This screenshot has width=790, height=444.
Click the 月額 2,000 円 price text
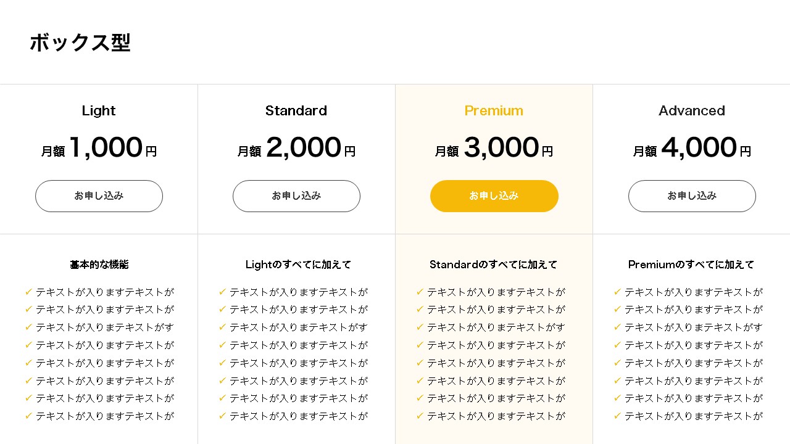point(296,149)
